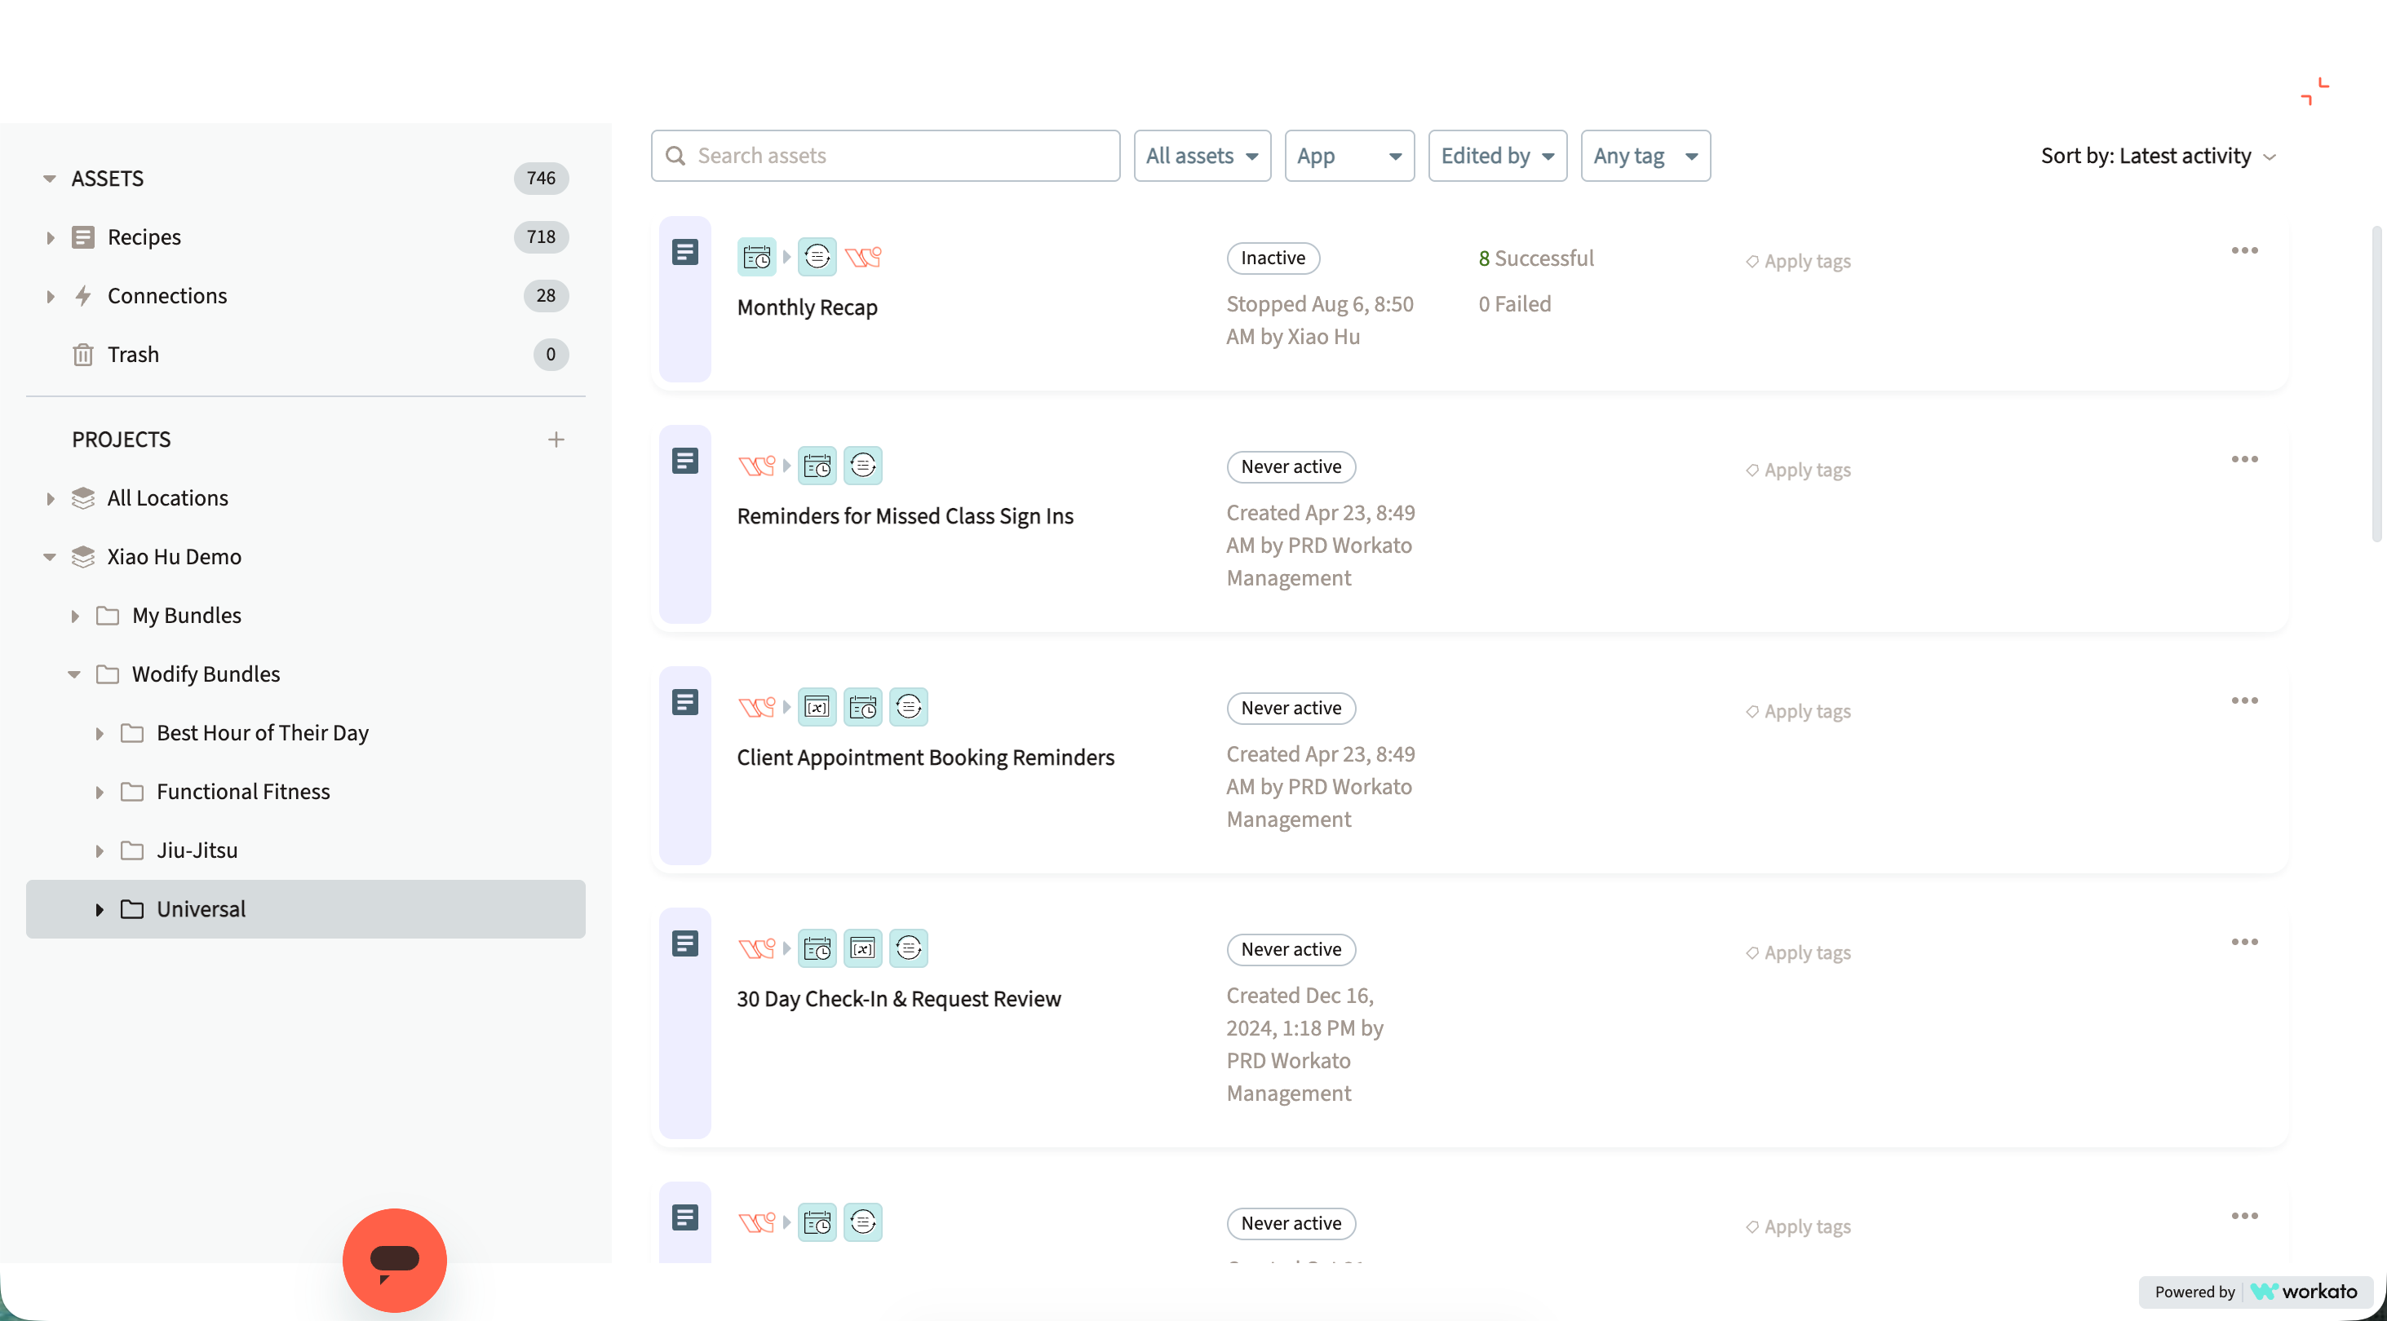Image resolution: width=2387 pixels, height=1321 pixels.
Task: Click the exit fullscreen icon at top right
Action: 2314,91
